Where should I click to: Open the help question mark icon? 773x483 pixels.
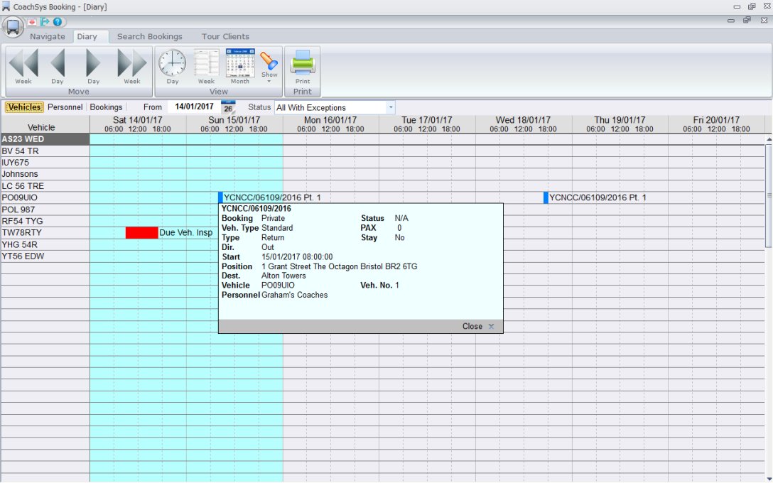[58, 22]
